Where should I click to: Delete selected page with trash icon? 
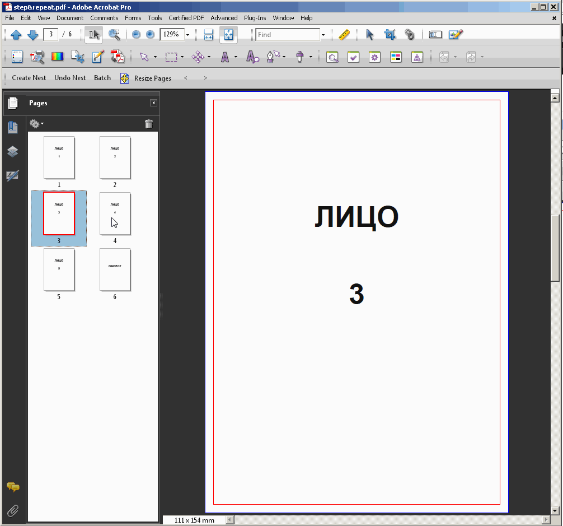coord(149,124)
